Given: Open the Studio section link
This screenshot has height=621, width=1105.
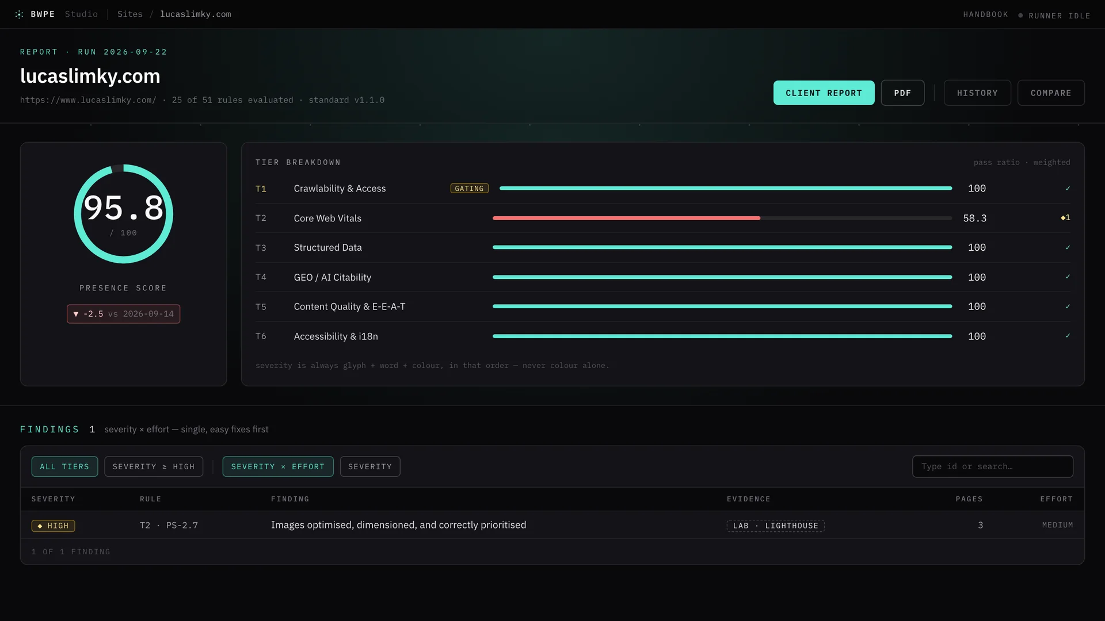Looking at the screenshot, I should tap(81, 14).
